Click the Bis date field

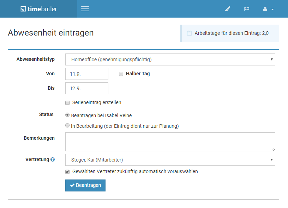(87, 88)
